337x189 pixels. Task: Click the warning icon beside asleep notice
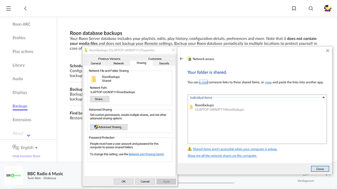(190, 149)
